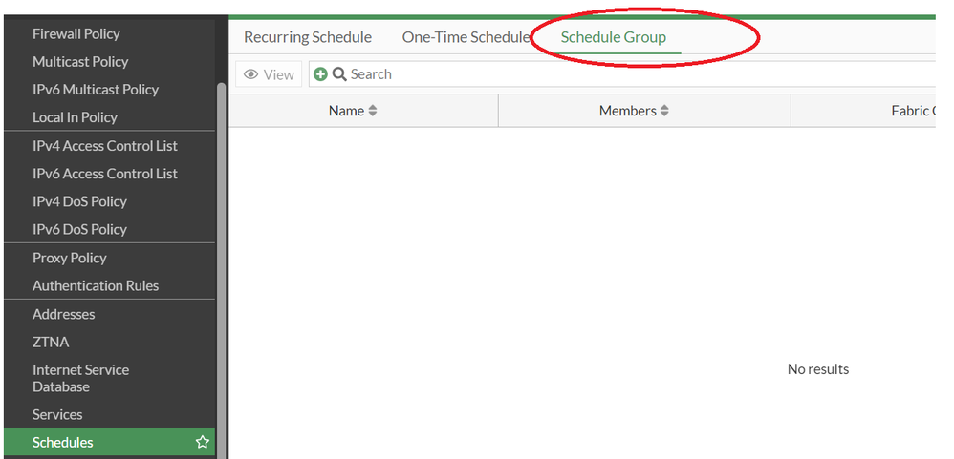Open Proxy Policy page

[70, 258]
